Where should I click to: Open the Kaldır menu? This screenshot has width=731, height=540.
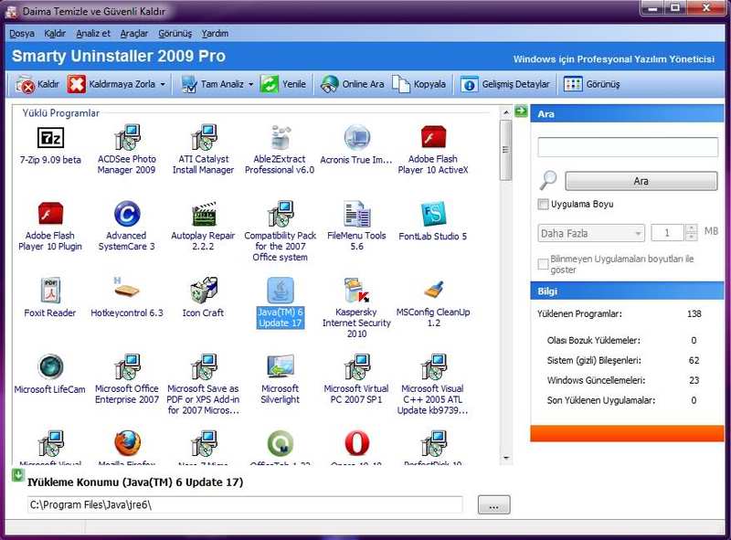coord(55,34)
